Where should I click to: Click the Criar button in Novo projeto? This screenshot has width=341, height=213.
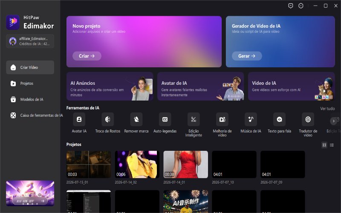pyautogui.click(x=87, y=56)
